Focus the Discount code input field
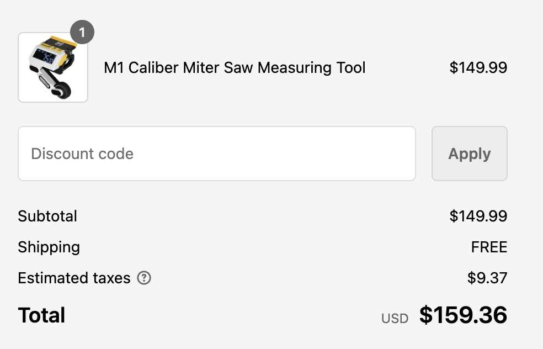 point(216,154)
